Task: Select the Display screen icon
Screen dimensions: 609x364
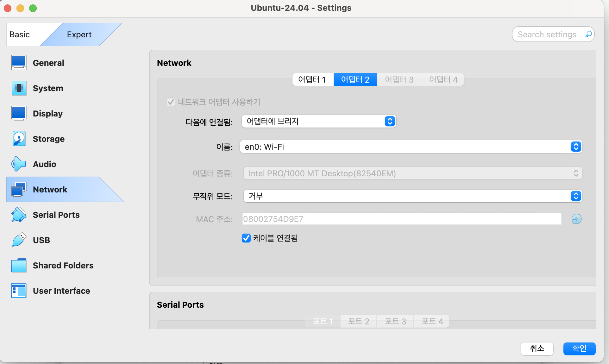Action: (19, 113)
